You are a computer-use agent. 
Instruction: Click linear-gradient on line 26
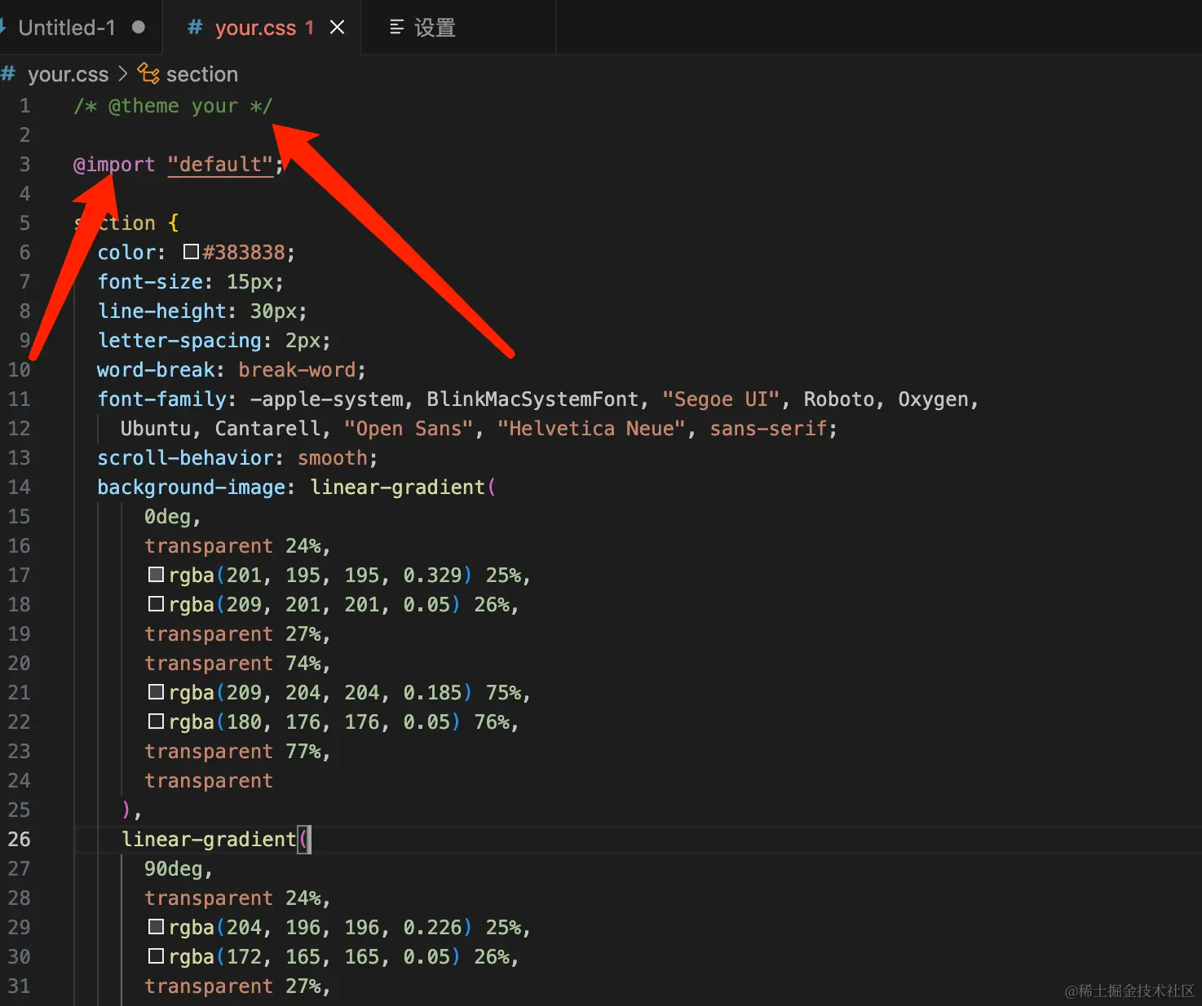(209, 840)
